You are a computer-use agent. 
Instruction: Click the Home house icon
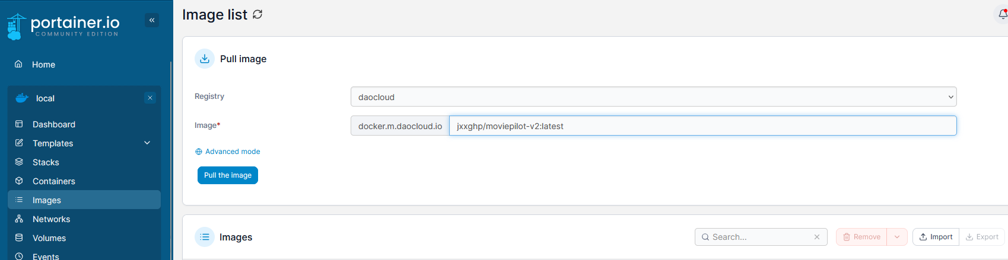coord(18,64)
